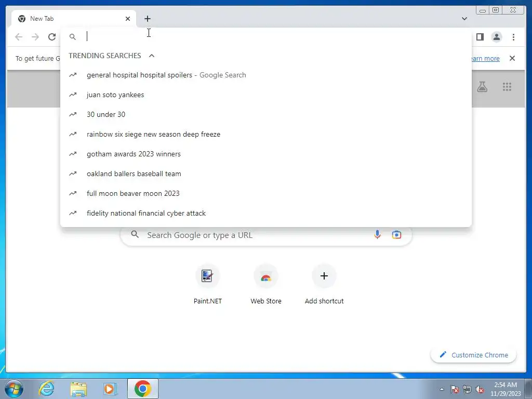Dismiss the info bar with X
The width and height of the screenshot is (532, 399).
tap(512, 58)
